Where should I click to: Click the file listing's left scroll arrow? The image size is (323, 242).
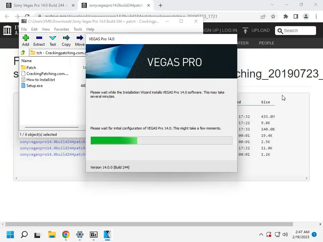[x=16, y=178]
